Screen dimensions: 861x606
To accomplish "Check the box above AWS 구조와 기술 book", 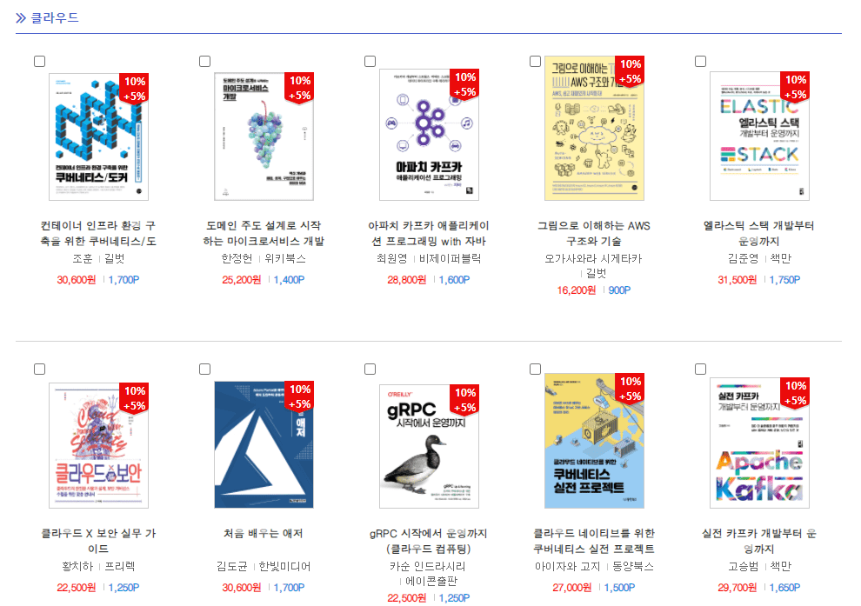I will [536, 61].
